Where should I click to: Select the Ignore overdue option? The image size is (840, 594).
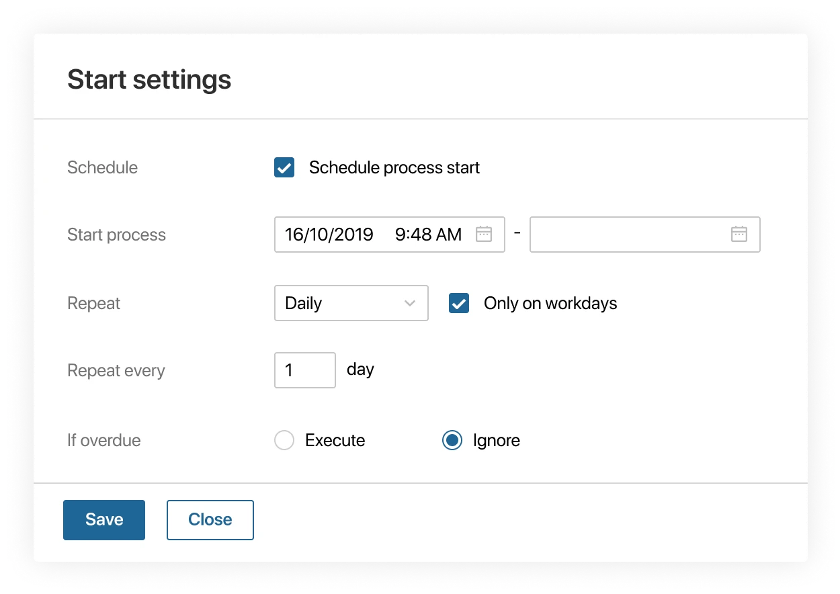[452, 440]
